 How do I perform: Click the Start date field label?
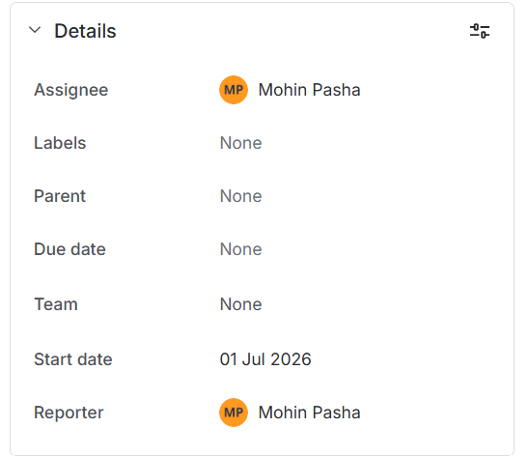pos(73,359)
